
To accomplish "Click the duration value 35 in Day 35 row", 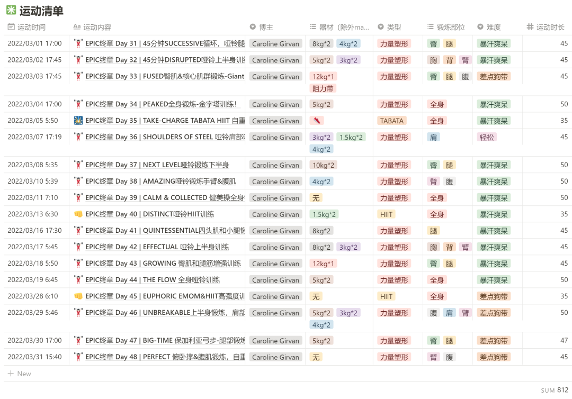I will (564, 121).
